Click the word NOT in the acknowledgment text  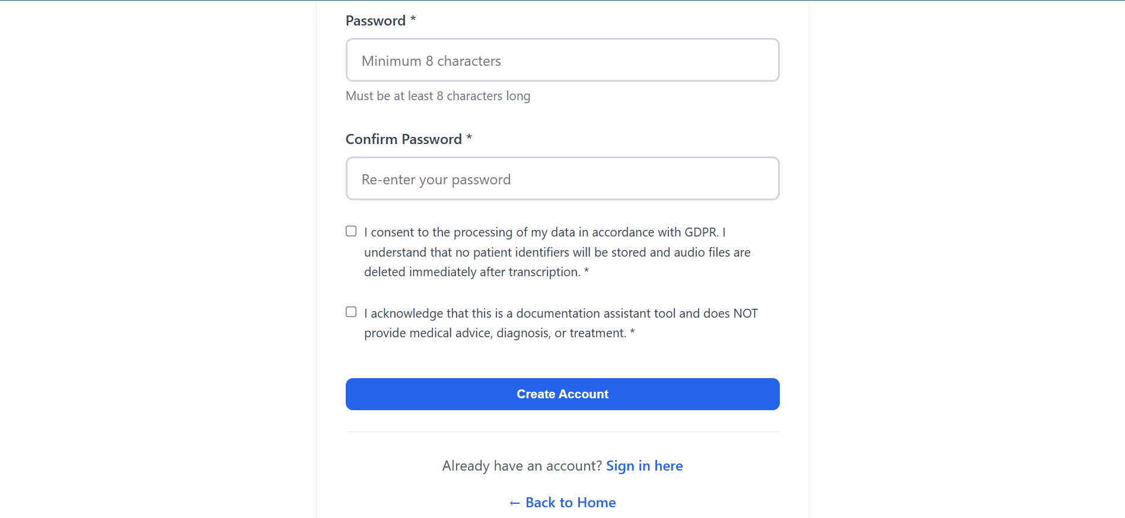click(745, 314)
